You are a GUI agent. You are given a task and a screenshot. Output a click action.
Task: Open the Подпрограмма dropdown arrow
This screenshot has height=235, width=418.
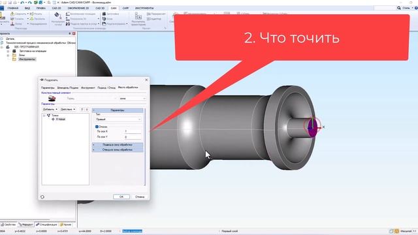tap(127, 23)
